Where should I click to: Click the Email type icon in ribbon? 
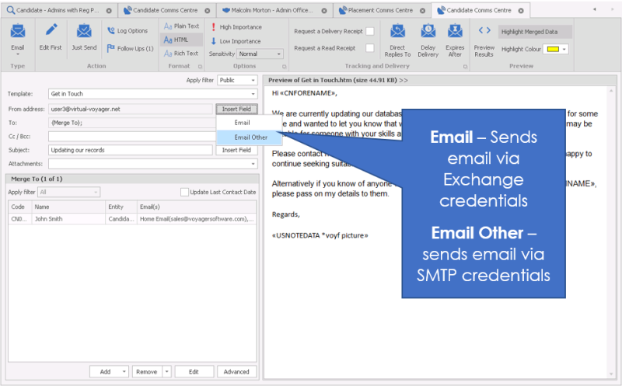tap(17, 33)
